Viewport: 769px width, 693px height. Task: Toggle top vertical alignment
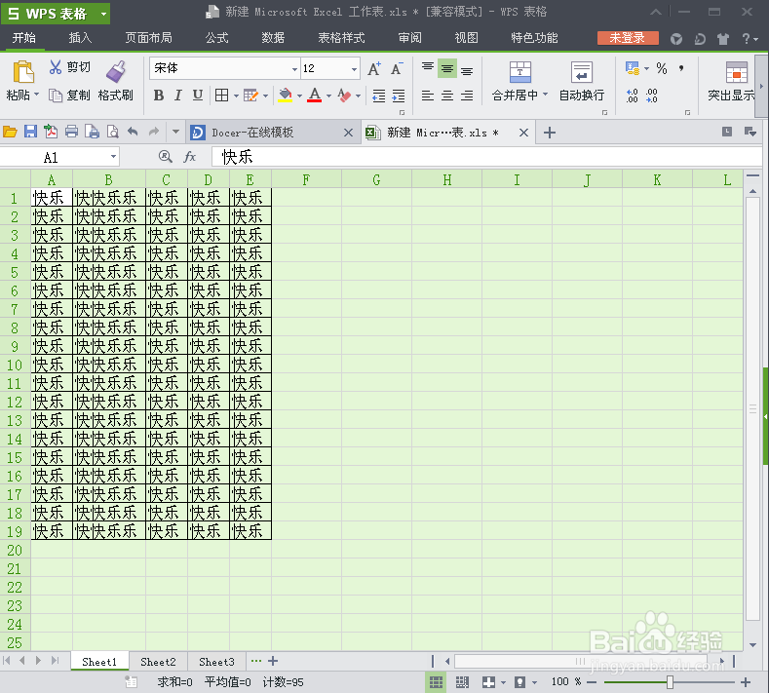(428, 68)
